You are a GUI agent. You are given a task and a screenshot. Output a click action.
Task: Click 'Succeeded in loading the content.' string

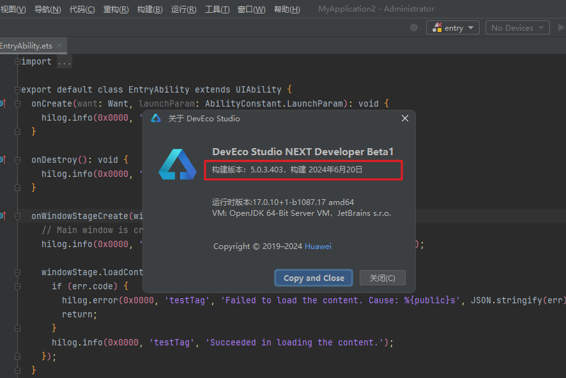(x=294, y=343)
